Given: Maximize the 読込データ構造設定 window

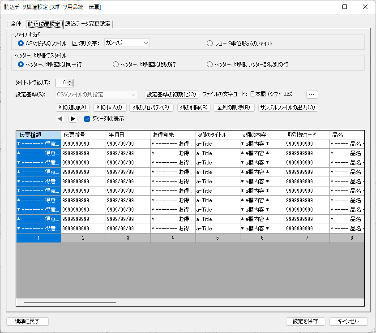Looking at the screenshot, I should pos(345,7).
